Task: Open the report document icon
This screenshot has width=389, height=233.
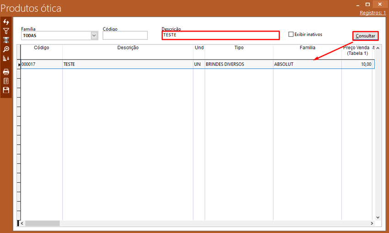Action: (6, 81)
